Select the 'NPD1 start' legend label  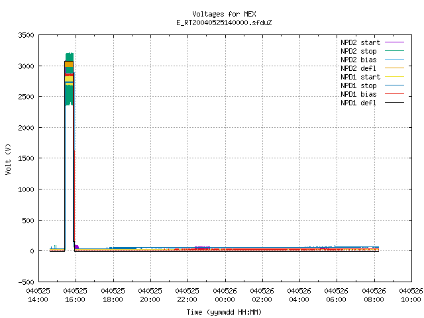click(360, 77)
